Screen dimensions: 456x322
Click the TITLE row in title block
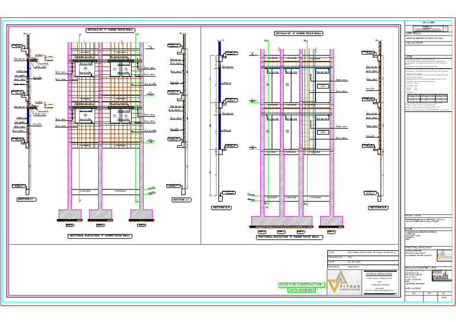point(363,252)
